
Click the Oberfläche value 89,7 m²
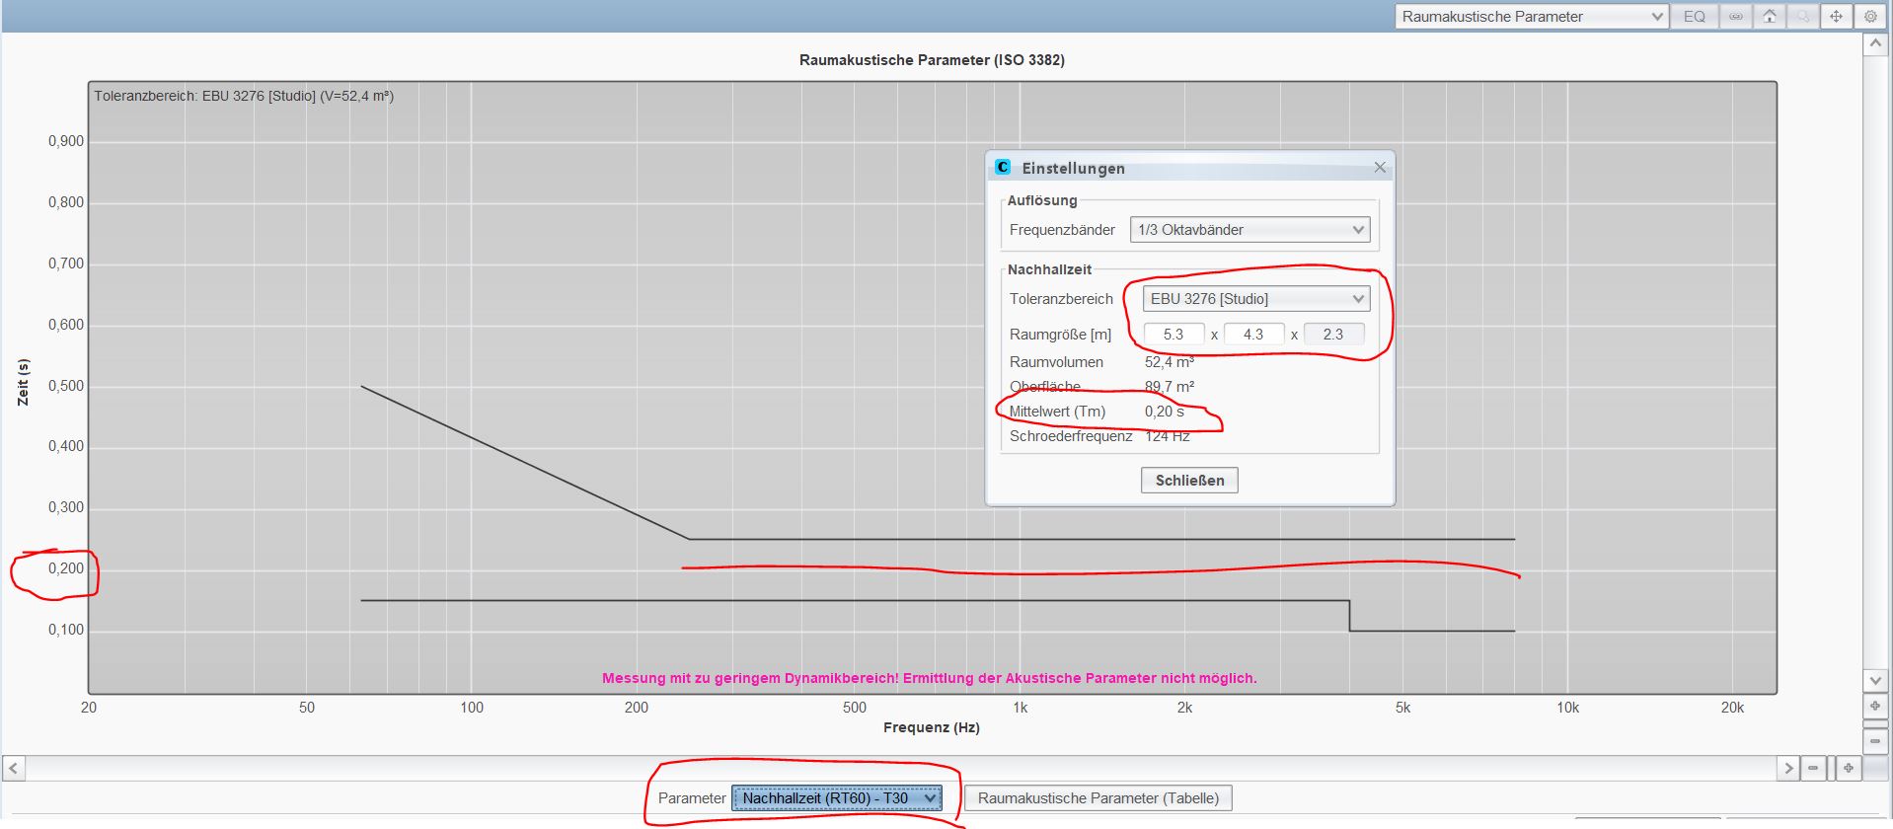tap(1170, 387)
